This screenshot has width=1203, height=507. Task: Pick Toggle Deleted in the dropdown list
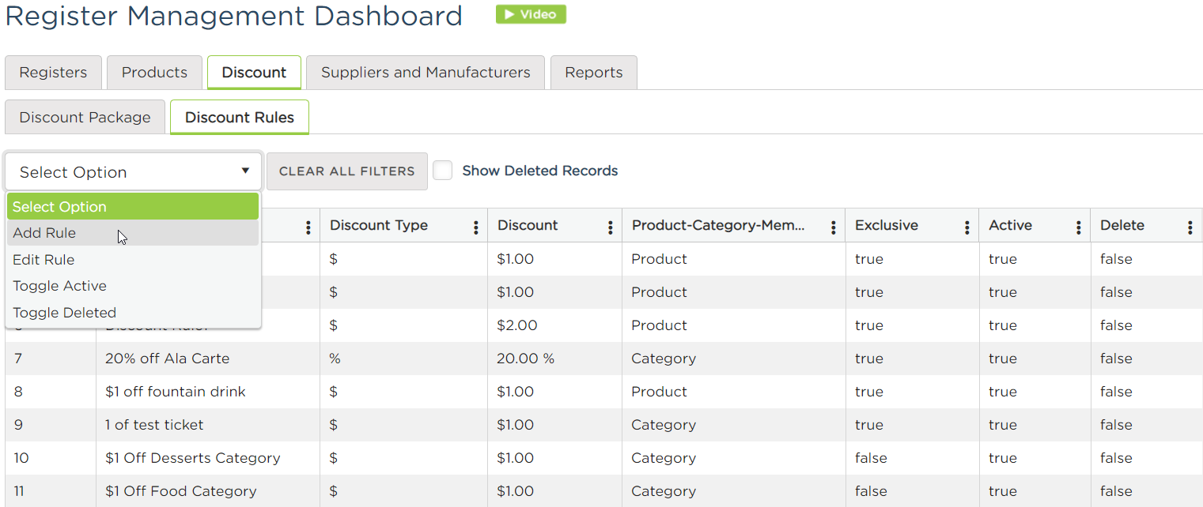[133, 313]
